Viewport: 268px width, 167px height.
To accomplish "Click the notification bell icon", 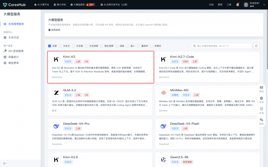I will tap(237, 5).
